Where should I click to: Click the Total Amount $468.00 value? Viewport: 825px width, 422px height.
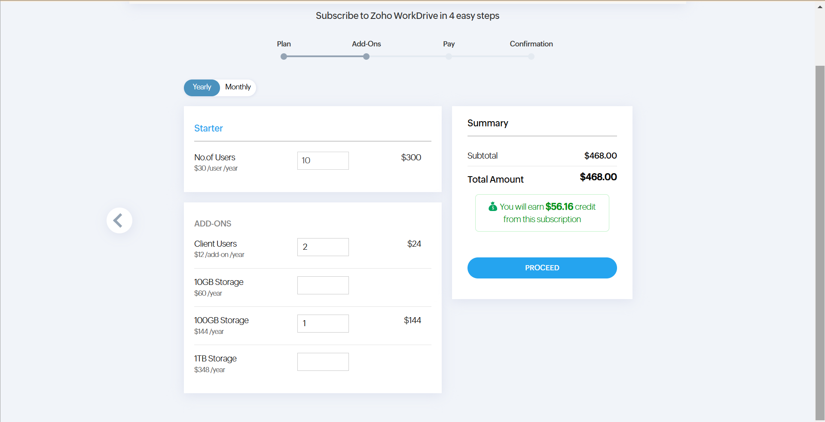click(599, 177)
